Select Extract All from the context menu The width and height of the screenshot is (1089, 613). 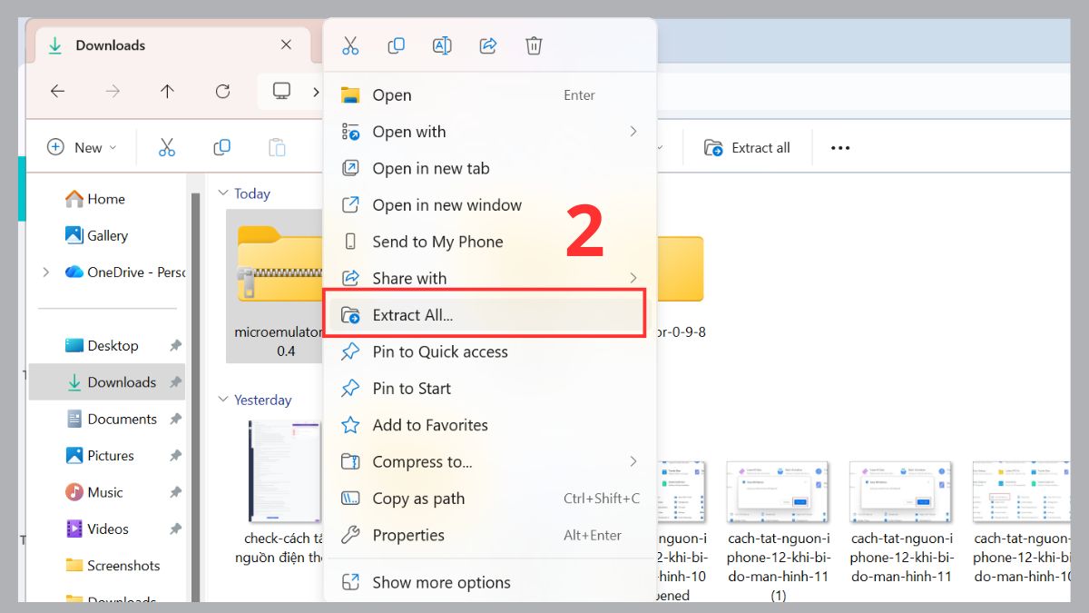tap(411, 314)
